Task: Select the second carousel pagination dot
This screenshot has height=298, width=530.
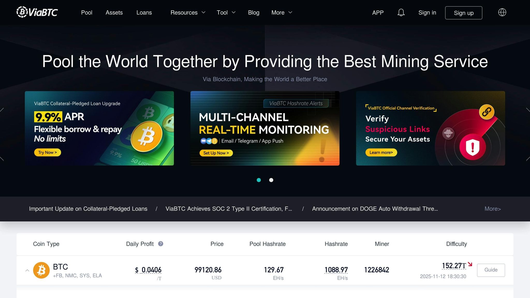Action: 271,180
